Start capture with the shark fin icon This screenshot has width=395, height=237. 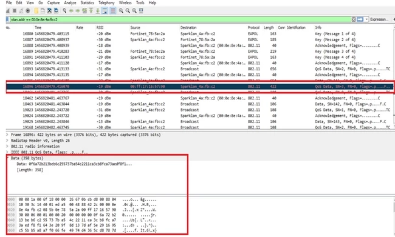click(8, 10)
